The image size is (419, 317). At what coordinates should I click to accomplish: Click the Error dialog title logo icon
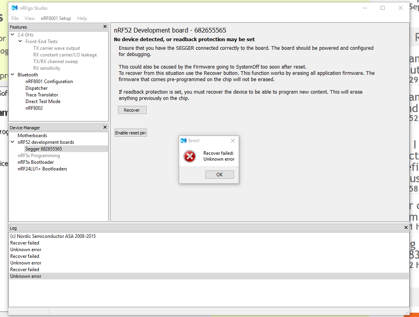183,141
